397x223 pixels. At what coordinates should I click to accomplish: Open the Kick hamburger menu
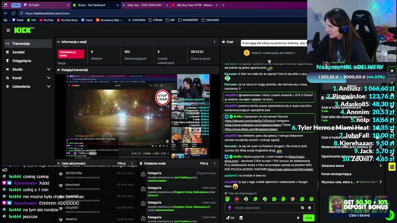tap(8, 30)
